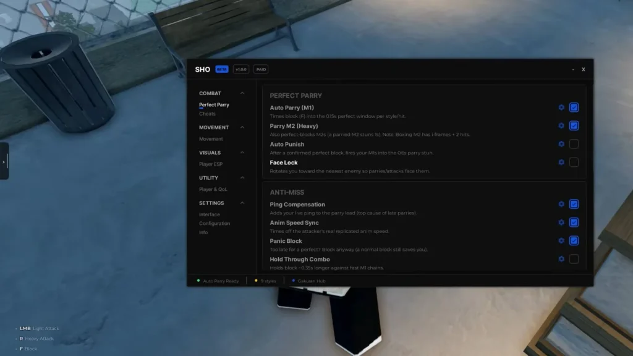Viewport: 633px width, 356px height.
Task: Turn on Face Lock
Action: point(574,163)
